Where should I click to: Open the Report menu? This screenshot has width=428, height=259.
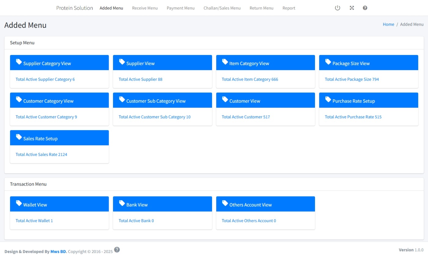tap(289, 8)
